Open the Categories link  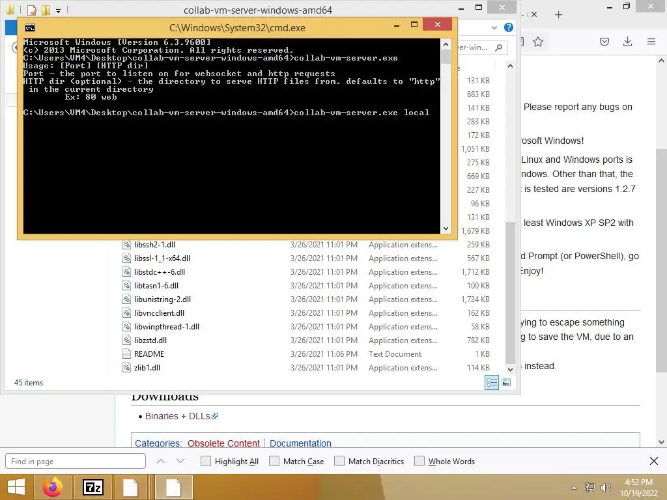coord(158,443)
